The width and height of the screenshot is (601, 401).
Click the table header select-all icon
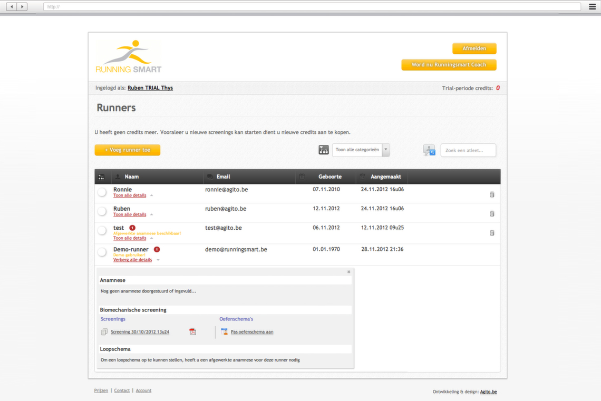click(x=101, y=177)
